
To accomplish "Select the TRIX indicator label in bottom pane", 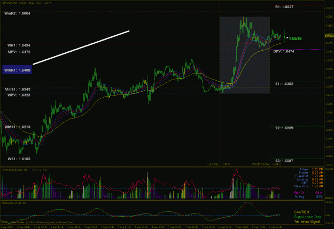I will [14, 203].
